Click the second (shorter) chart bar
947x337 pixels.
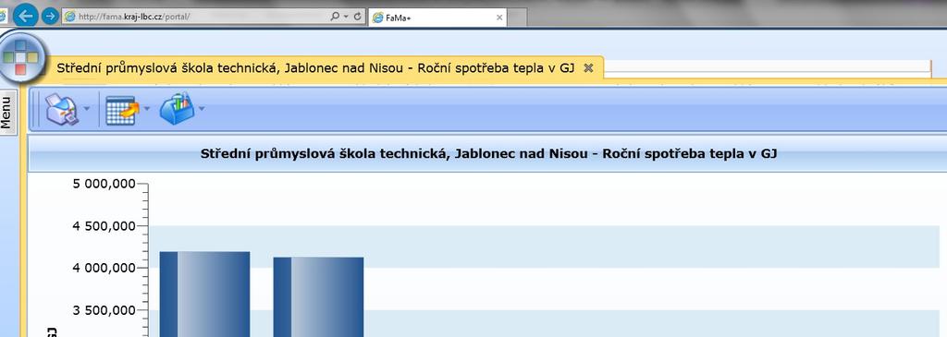point(318,297)
